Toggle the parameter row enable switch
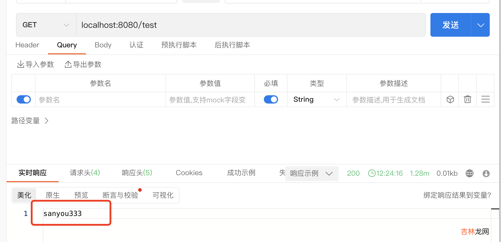The image size is (501, 242). (24, 99)
